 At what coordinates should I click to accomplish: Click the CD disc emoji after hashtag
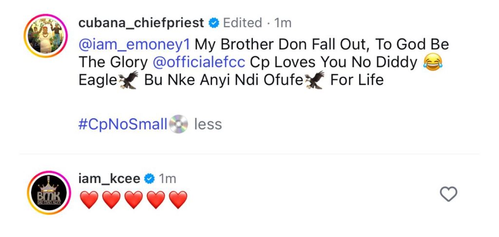coord(178,125)
